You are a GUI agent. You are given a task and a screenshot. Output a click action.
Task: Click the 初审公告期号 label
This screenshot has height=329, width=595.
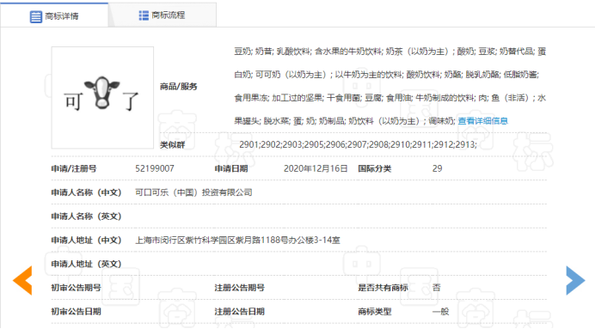pyautogui.click(x=76, y=288)
